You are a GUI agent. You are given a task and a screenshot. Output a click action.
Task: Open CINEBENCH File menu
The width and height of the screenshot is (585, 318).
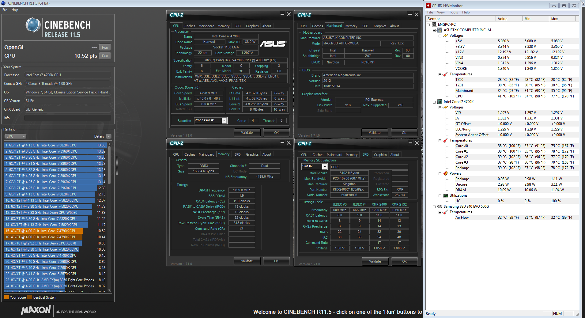point(5,10)
